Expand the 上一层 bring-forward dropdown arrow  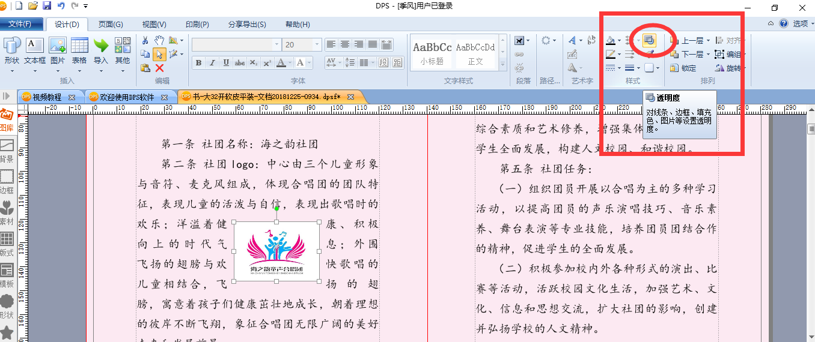(x=708, y=40)
